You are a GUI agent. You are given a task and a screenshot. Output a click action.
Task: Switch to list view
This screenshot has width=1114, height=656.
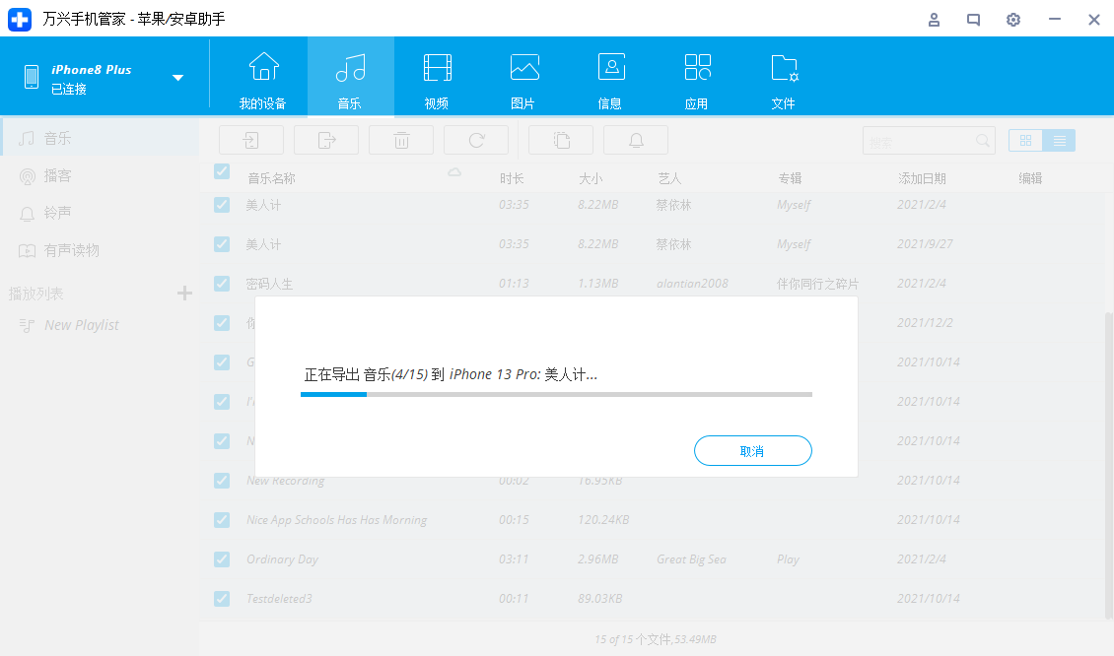pos(1060,141)
